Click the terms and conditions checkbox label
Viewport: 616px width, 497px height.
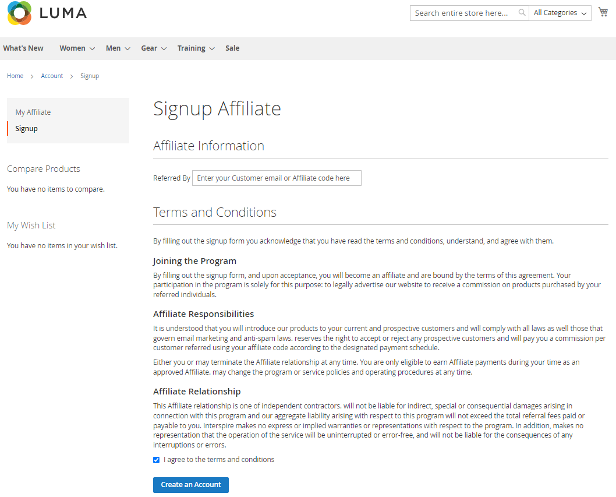219,460
